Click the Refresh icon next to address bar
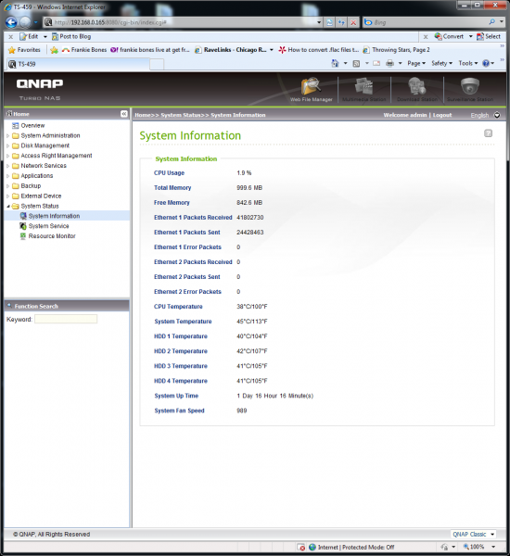This screenshot has height=556, width=510. (x=341, y=22)
